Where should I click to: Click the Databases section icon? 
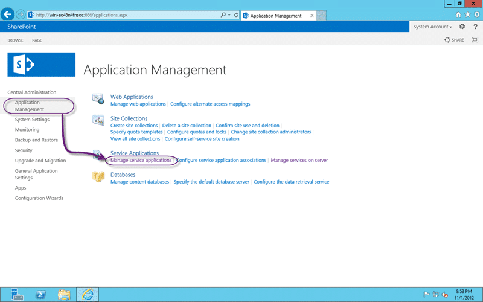coord(98,176)
